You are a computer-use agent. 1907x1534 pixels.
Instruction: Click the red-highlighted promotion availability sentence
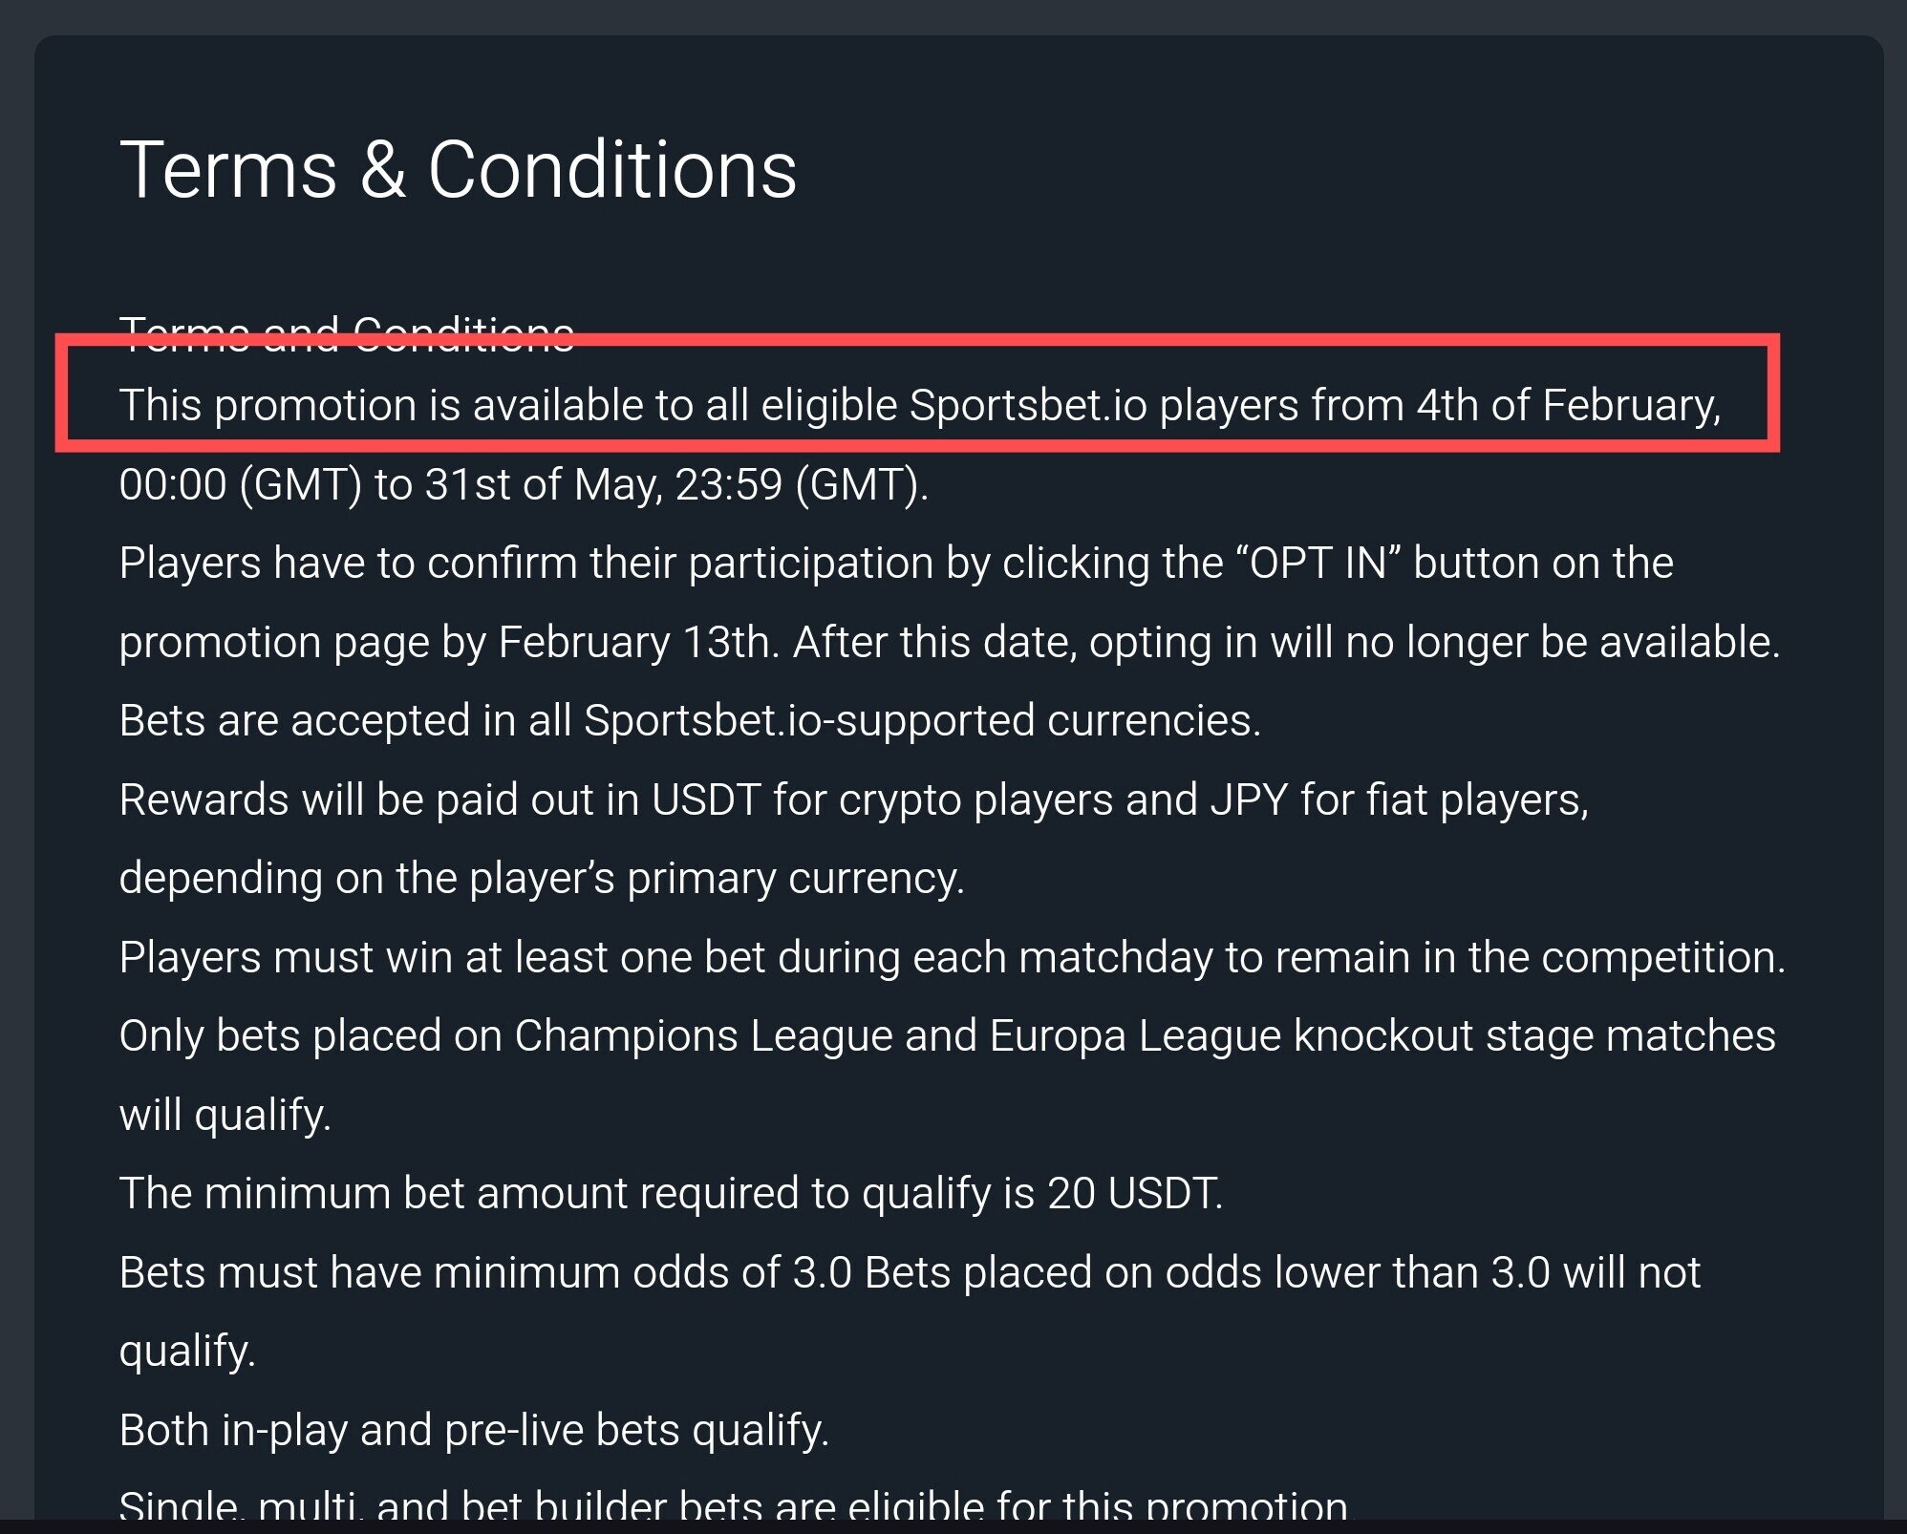coord(919,405)
